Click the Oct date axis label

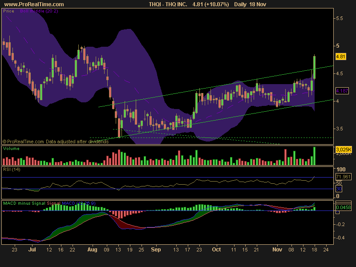216,250
